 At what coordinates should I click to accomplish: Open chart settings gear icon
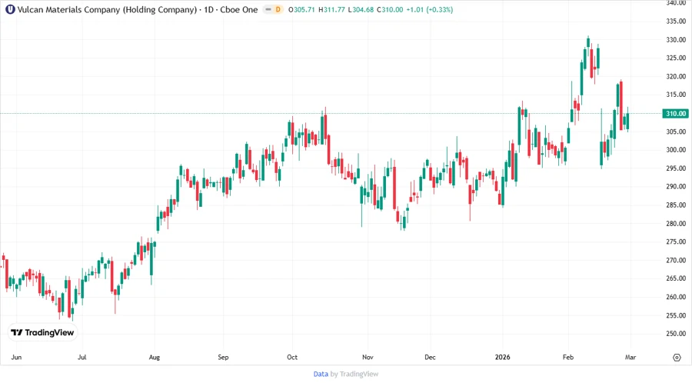[677, 358]
